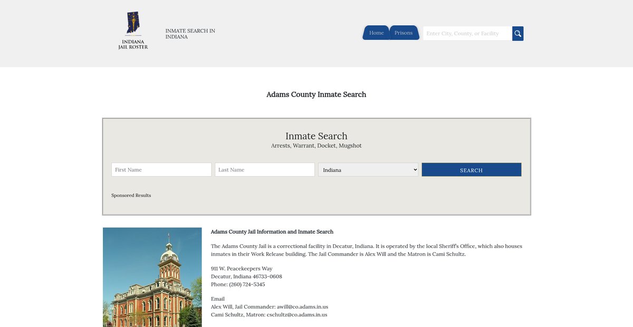Viewport: 633px width, 327px height.
Task: Click Cami Schultz's email address
Action: click(297, 314)
